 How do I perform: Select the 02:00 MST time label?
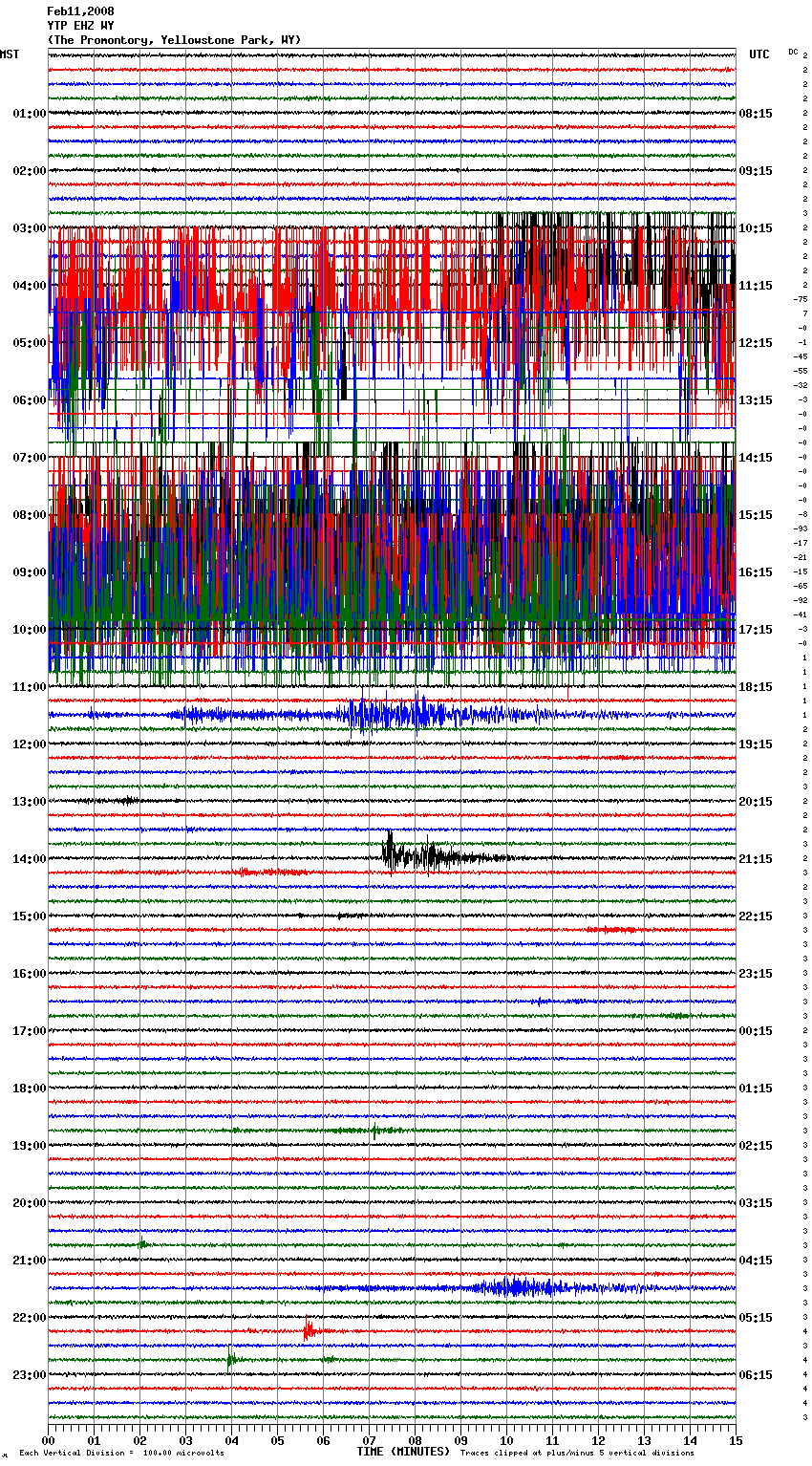coord(30,171)
